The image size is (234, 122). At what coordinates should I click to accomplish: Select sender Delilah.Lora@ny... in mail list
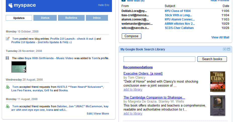click(134, 11)
